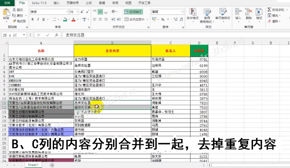Click horizontal scrollbar left arrow
The height and width of the screenshot is (168, 290).
click(x=209, y=165)
